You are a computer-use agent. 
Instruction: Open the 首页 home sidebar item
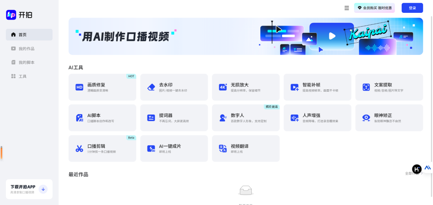click(x=29, y=35)
